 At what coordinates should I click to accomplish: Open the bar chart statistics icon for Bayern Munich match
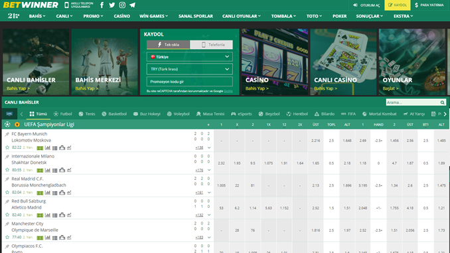click(48, 147)
